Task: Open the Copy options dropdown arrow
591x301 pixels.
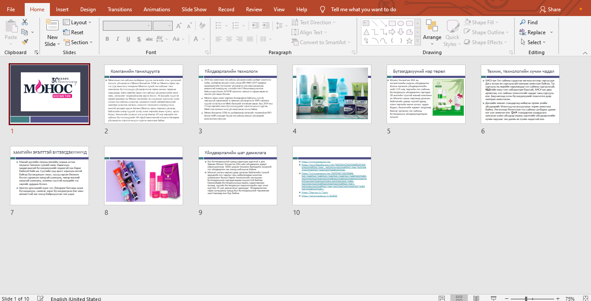Action: click(x=33, y=32)
